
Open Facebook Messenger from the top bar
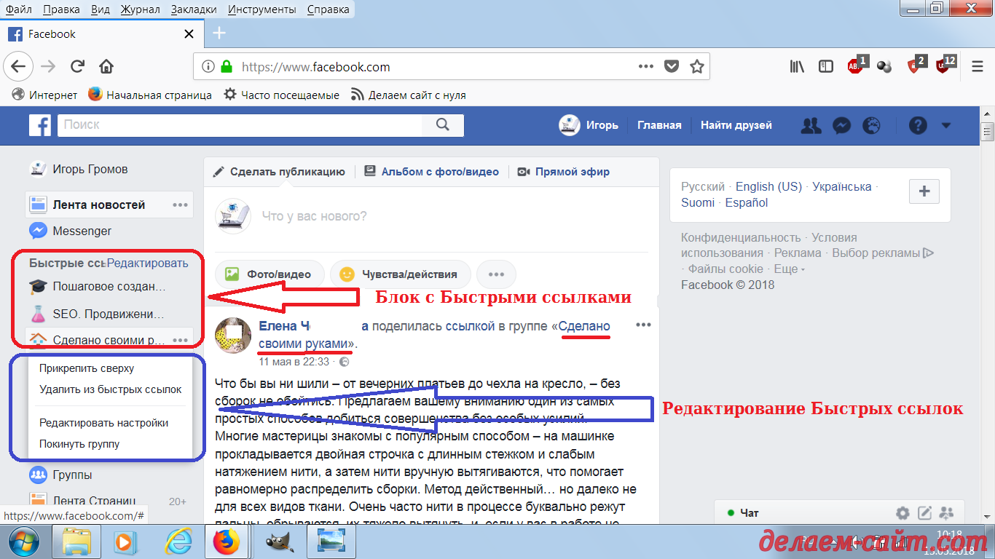point(841,125)
